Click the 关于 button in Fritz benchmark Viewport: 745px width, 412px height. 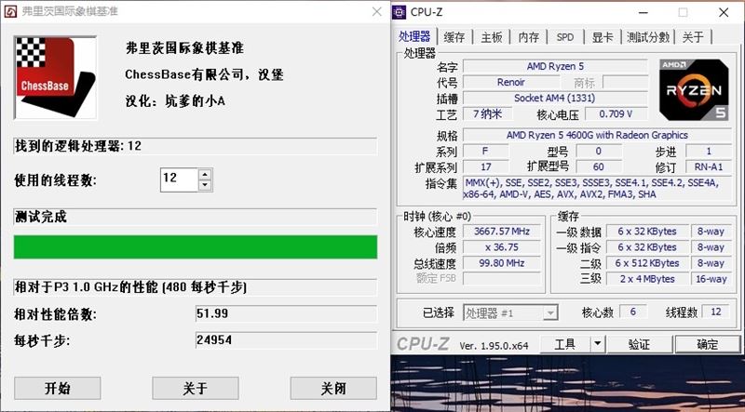coord(196,388)
